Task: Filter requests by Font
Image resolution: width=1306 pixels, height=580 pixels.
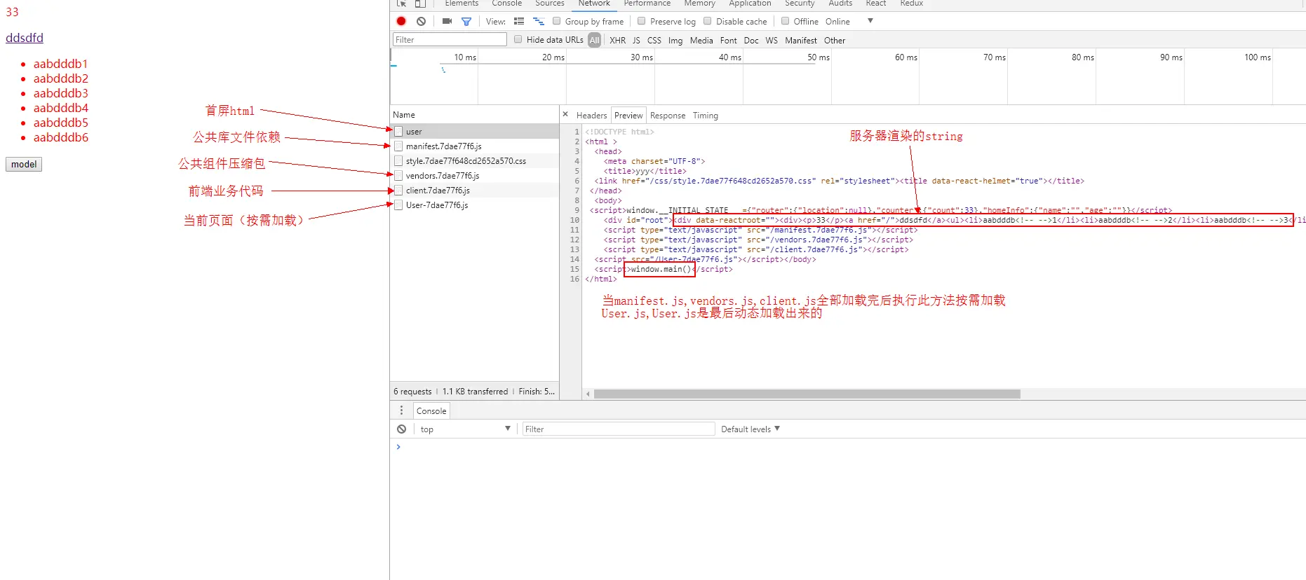Action: click(729, 40)
